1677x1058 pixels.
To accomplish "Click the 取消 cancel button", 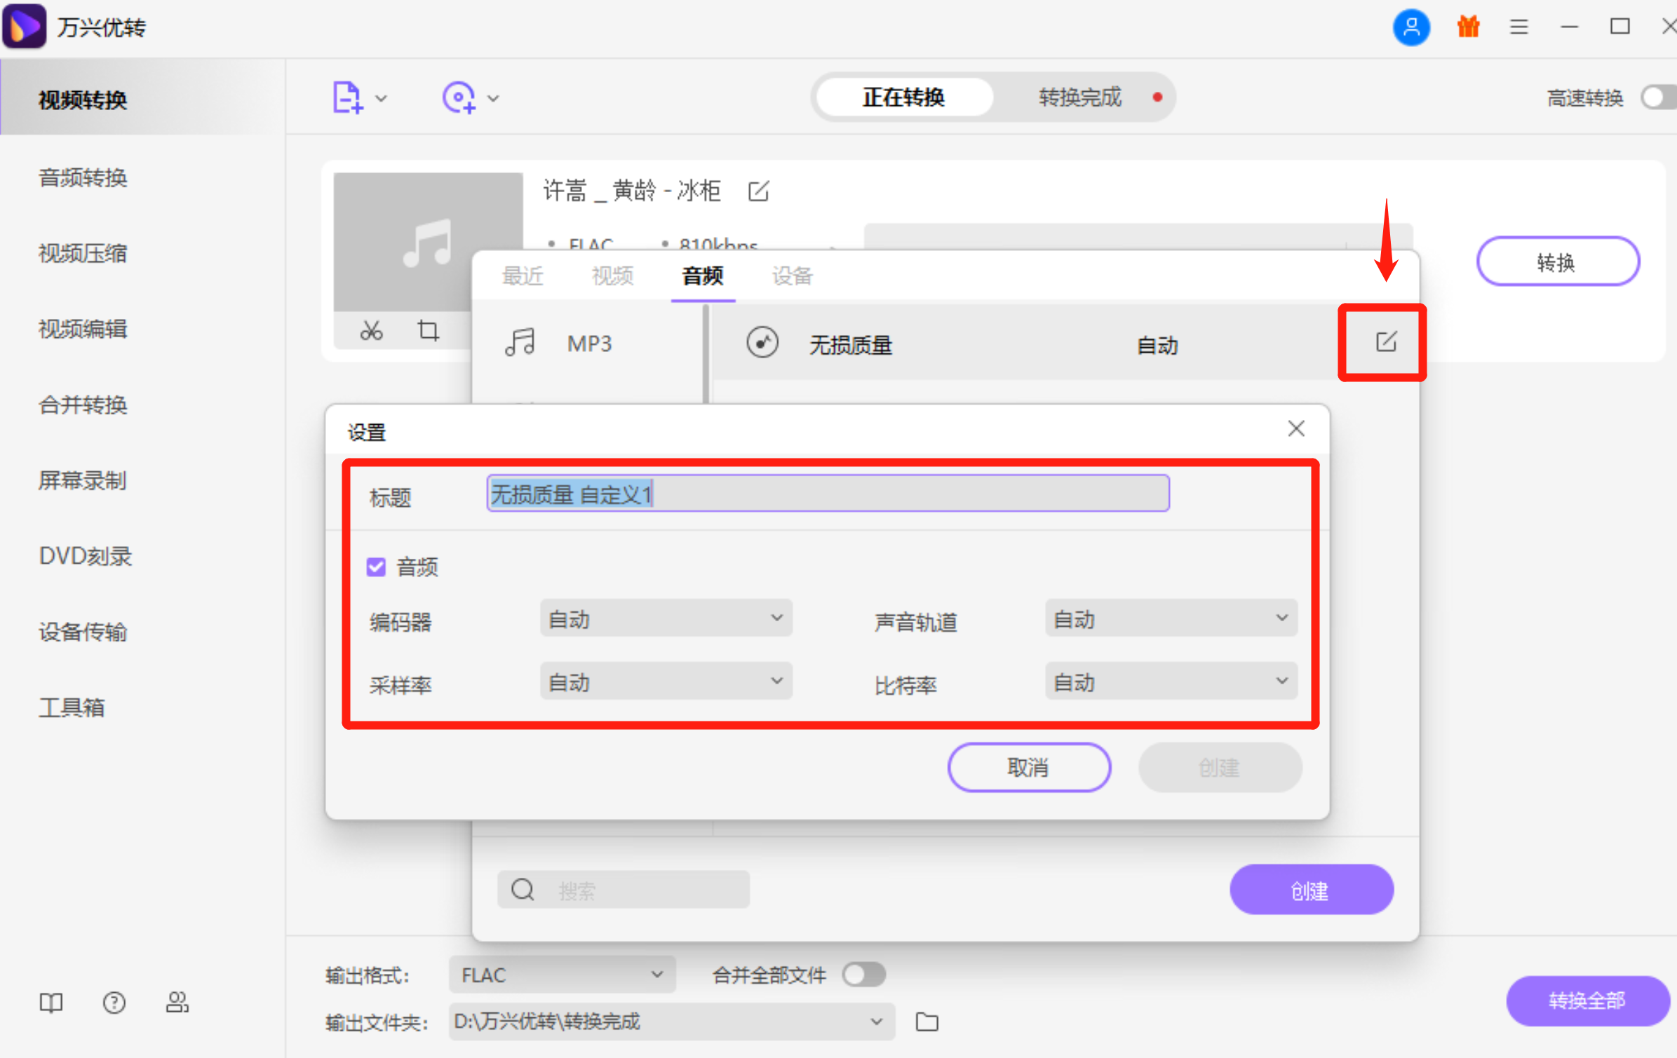I will tap(1029, 767).
